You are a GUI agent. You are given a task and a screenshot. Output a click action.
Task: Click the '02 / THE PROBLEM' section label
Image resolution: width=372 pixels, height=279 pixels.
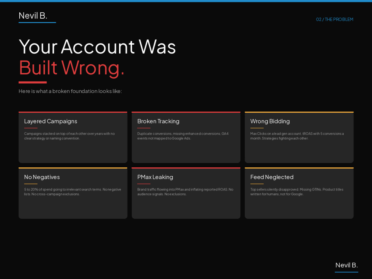click(x=334, y=19)
